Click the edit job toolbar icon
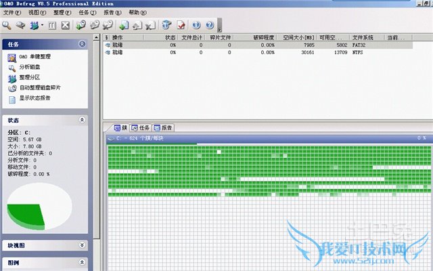This screenshot has height=271, width=433. click(95, 25)
